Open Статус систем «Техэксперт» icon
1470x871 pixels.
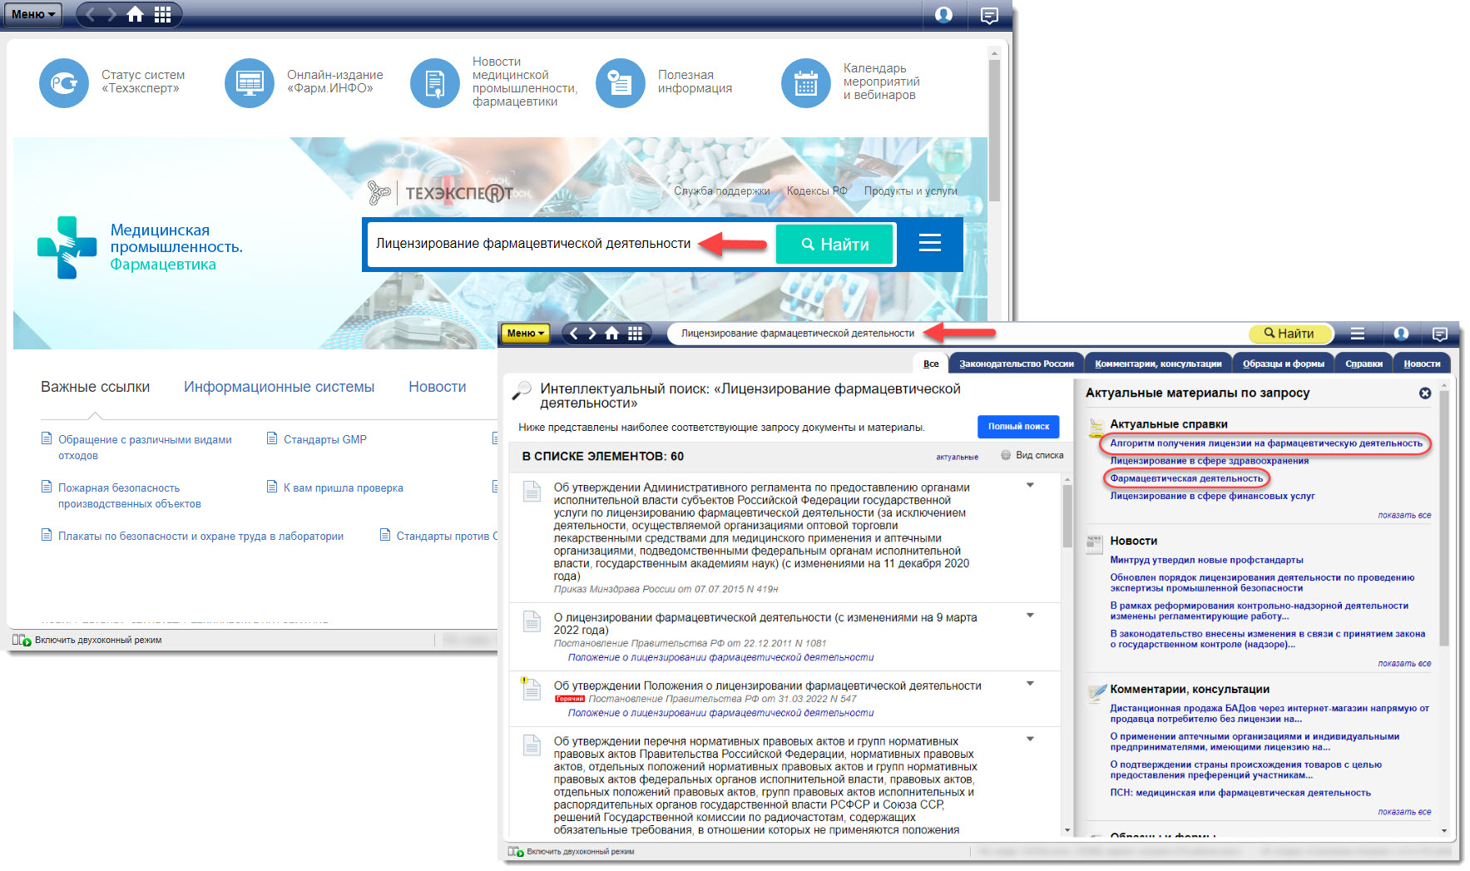[64, 82]
